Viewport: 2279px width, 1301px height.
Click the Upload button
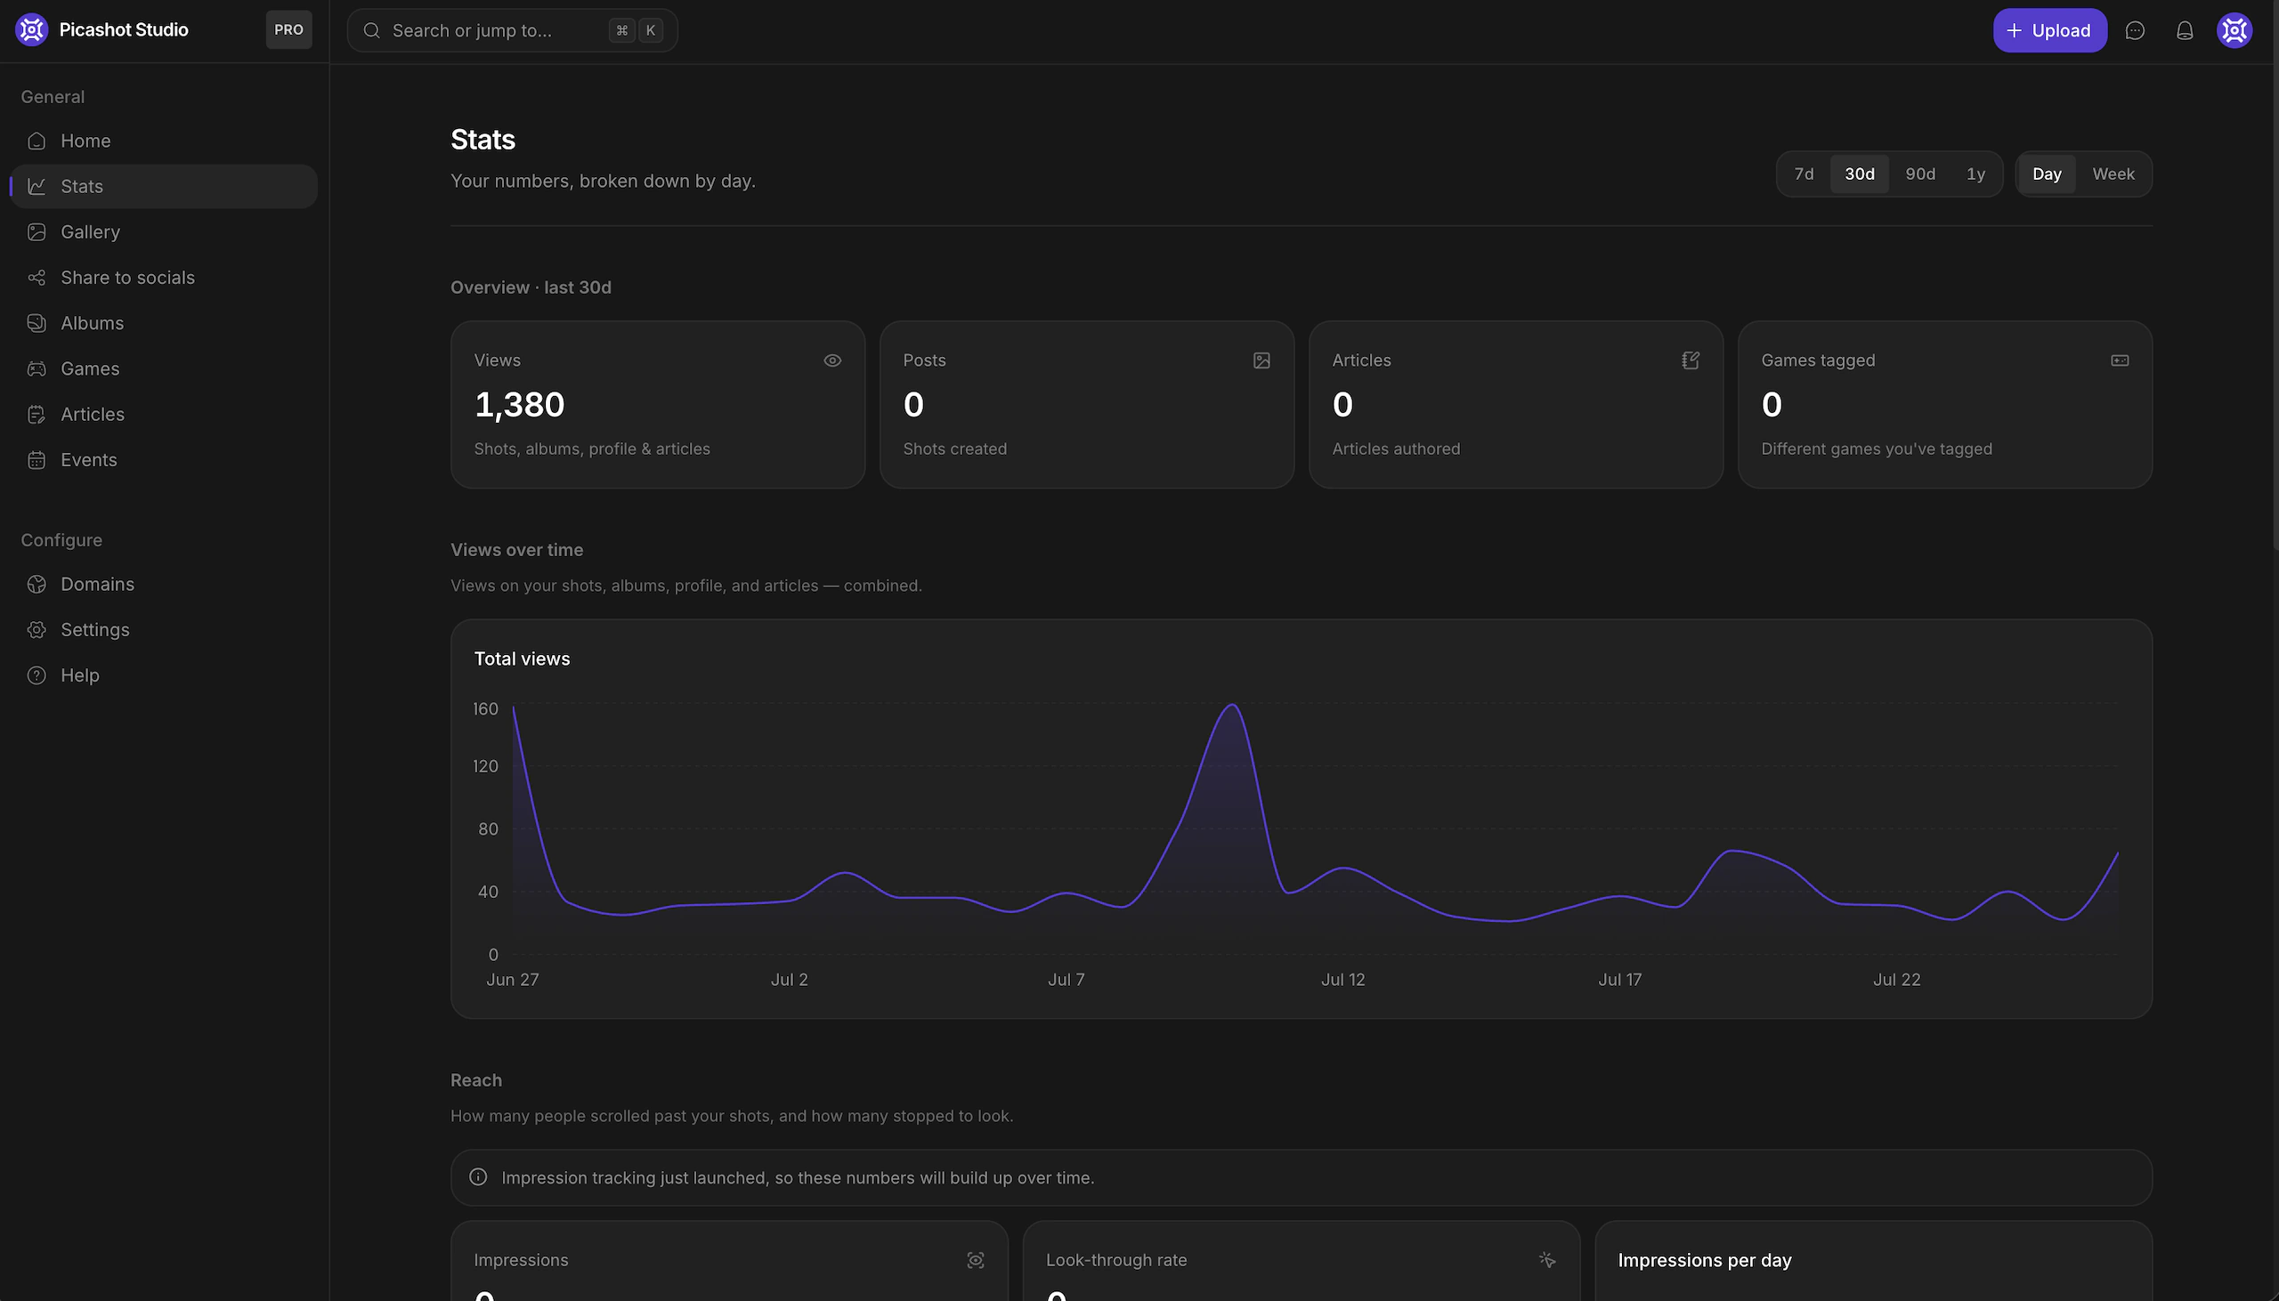pos(2049,31)
